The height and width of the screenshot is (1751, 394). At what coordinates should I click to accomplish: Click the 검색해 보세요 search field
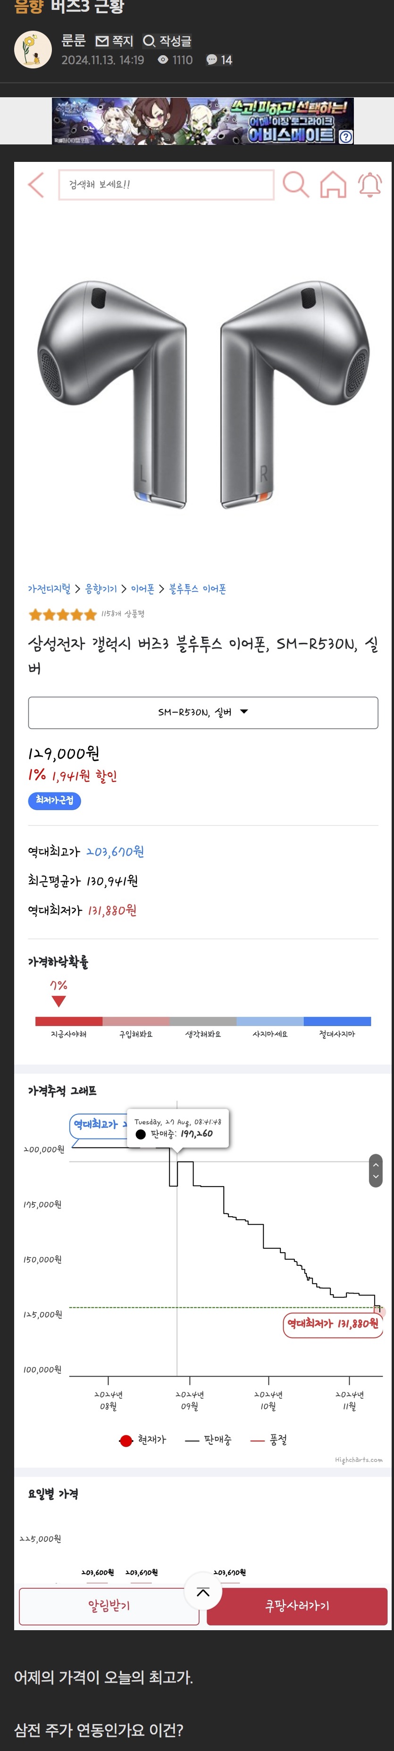click(x=167, y=184)
